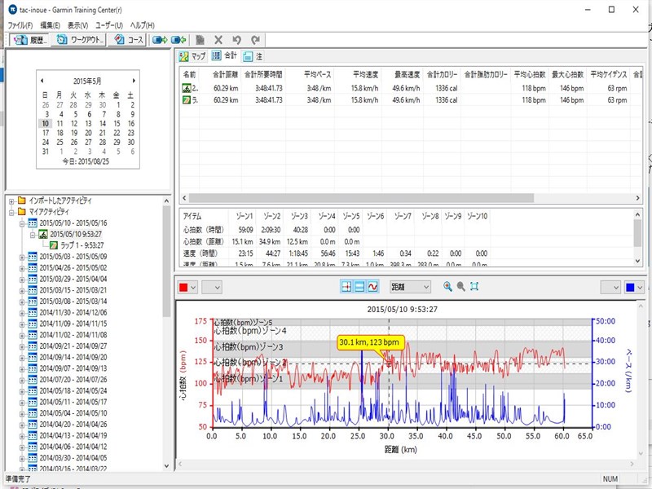
Task: Open the 履歴 (History) view button
Action: coord(29,40)
